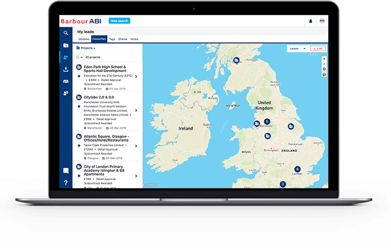Open Atlantic Square, Glasgow project title
The width and height of the screenshot is (391, 248).
pos(106,138)
